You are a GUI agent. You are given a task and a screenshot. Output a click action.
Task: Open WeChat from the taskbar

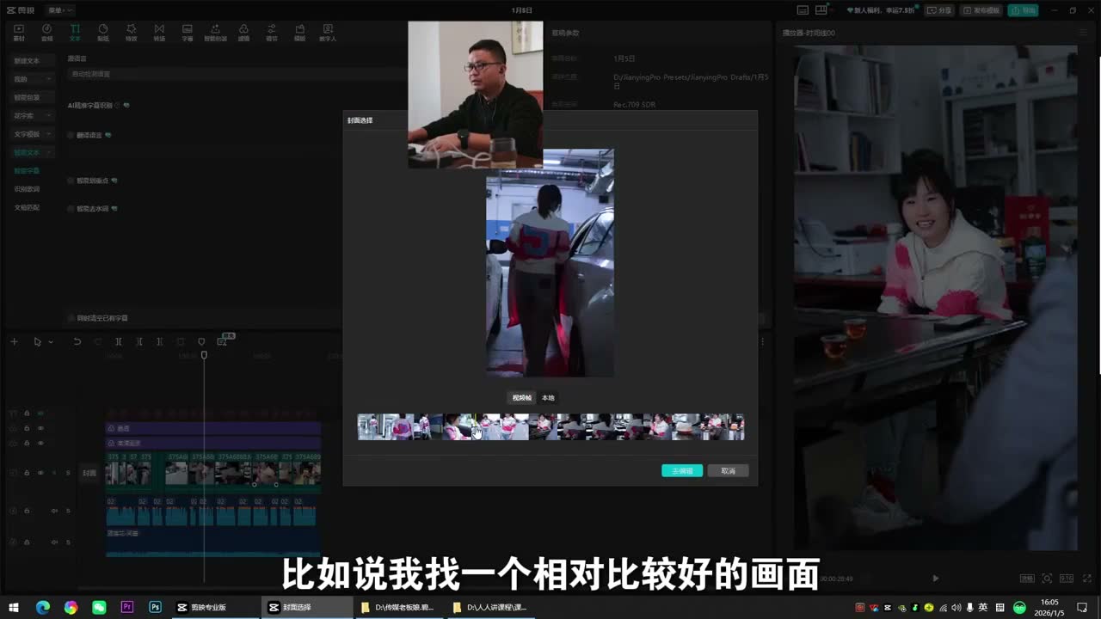[x=99, y=607]
